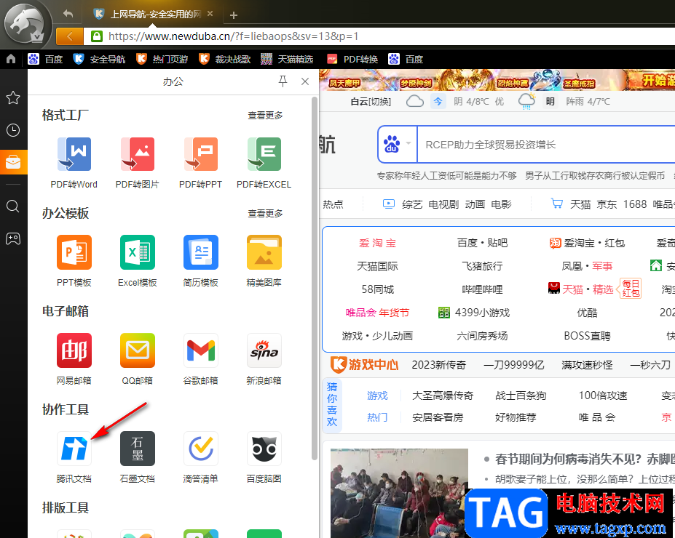Close the 办公 panel
This screenshot has width=675, height=538.
305,81
